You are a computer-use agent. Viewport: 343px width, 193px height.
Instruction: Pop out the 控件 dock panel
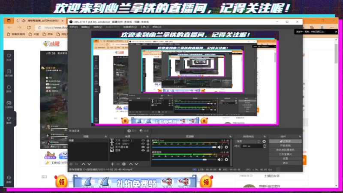click(300, 136)
